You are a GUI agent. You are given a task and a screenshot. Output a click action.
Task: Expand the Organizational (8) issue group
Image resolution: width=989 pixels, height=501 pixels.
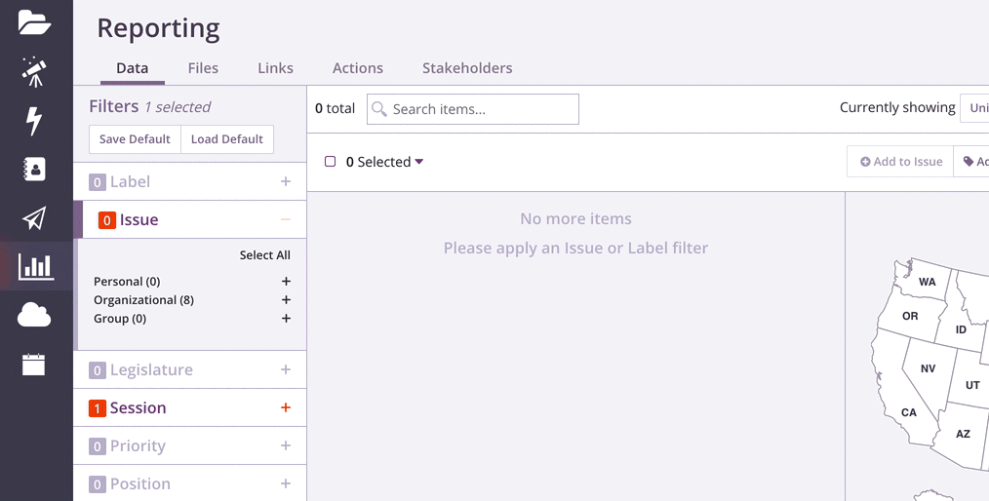[x=286, y=300]
